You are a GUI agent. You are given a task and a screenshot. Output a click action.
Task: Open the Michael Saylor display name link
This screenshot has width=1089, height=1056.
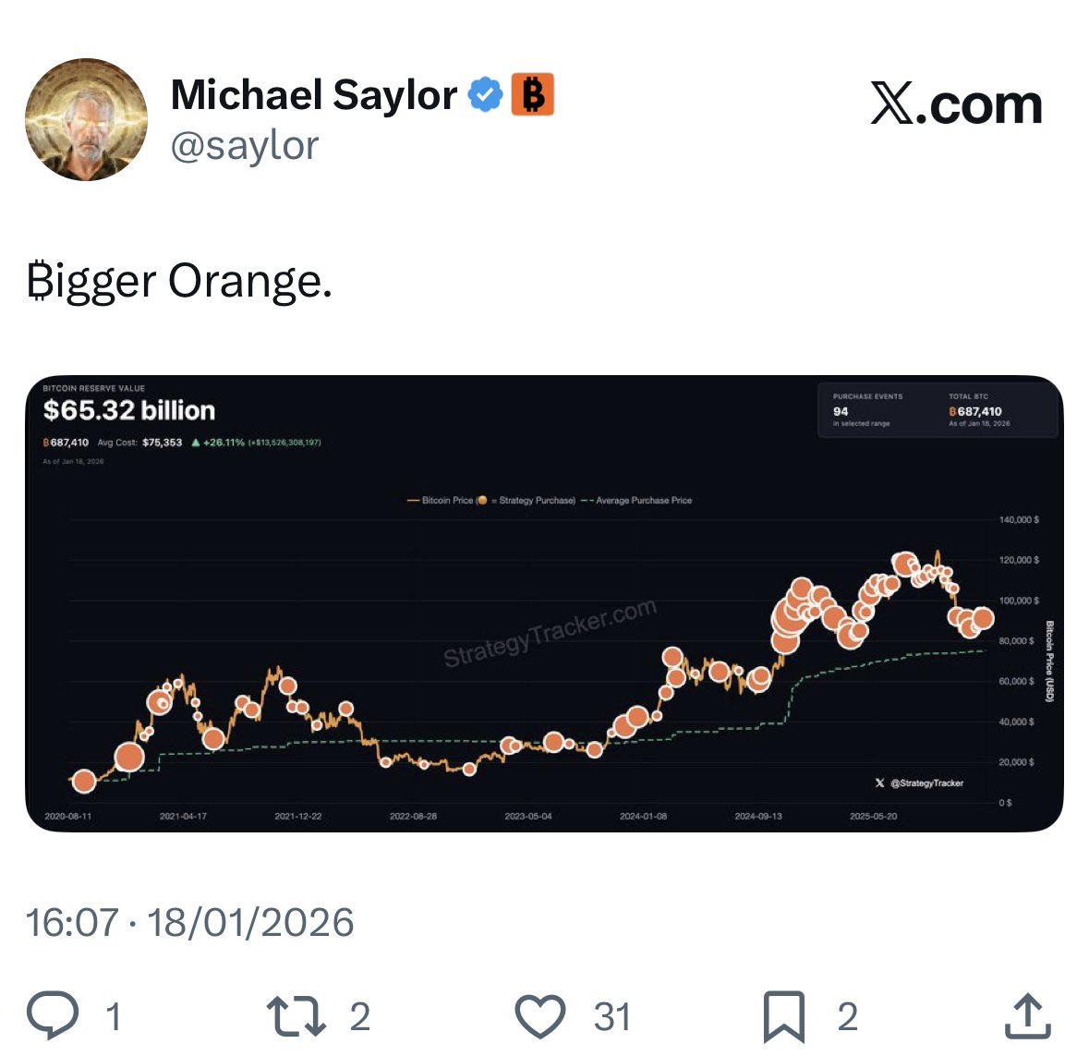coord(314,95)
